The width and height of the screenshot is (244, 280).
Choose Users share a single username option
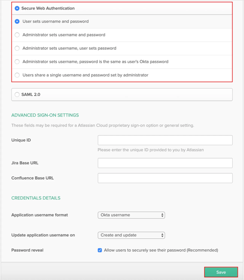pyautogui.click(x=17, y=75)
